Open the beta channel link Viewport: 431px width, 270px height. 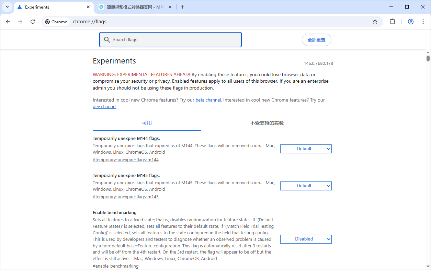point(208,100)
